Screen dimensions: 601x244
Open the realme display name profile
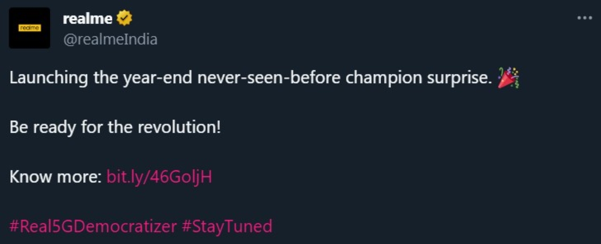[x=88, y=19]
